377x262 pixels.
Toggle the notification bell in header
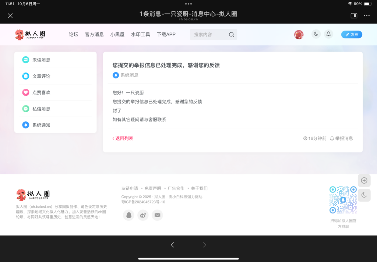328,34
